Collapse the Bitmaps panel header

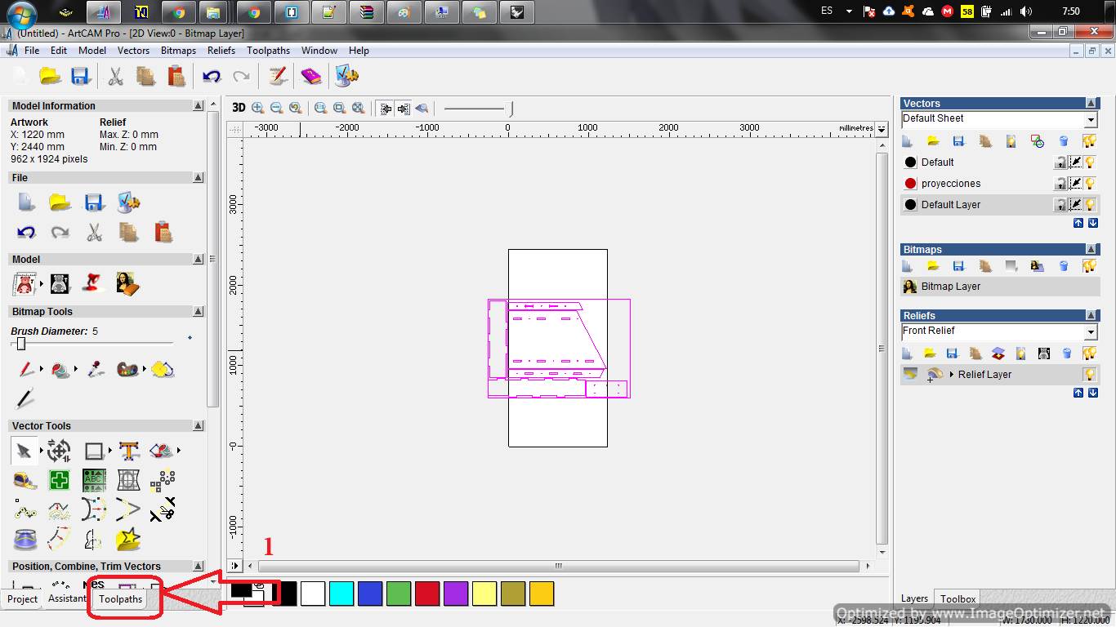1091,250
